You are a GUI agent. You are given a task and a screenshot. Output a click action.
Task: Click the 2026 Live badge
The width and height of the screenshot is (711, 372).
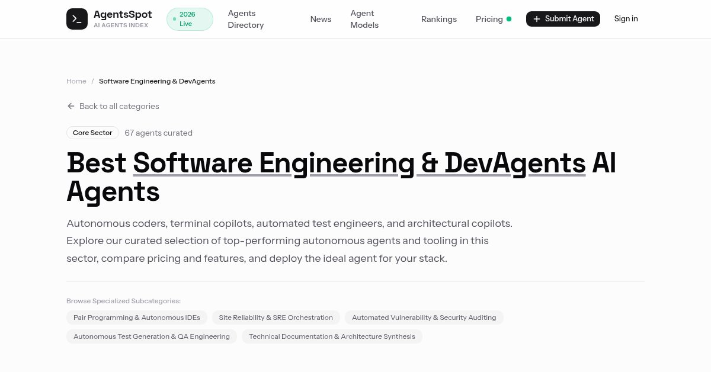[190, 19]
